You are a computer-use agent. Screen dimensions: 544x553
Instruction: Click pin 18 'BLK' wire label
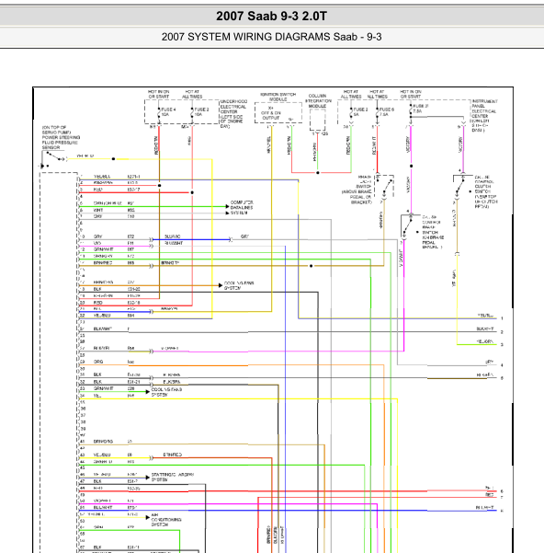pyautogui.click(x=97, y=289)
